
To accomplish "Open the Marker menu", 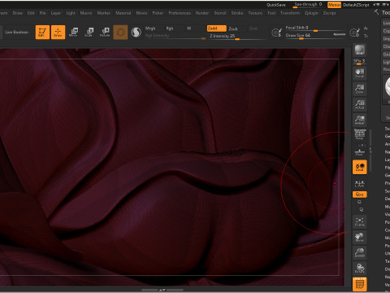I will coord(104,13).
